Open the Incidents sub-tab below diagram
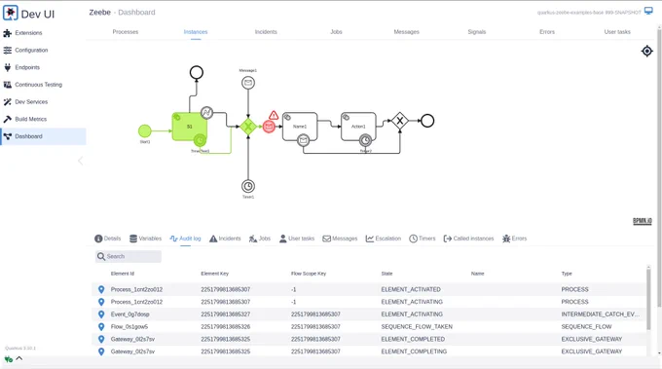The width and height of the screenshot is (662, 369). tap(225, 239)
